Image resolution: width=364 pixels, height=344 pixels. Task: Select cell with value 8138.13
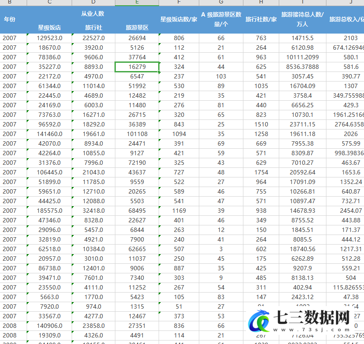[302, 278]
